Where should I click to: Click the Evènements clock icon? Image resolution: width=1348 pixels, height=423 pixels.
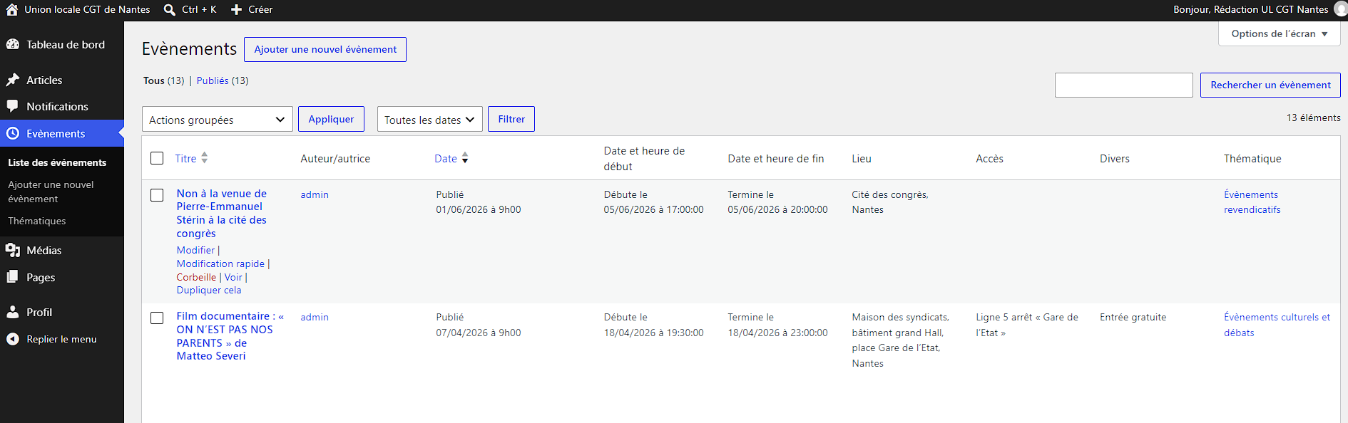[13, 133]
